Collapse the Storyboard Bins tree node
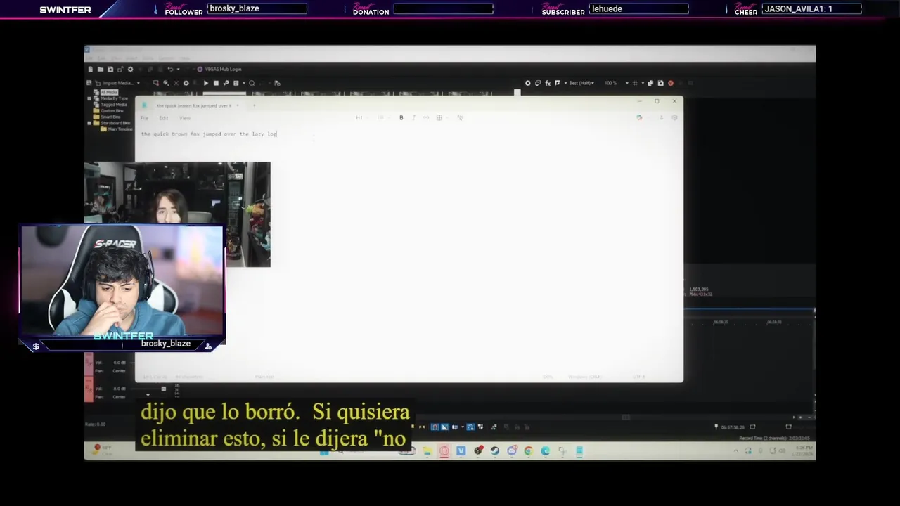900x506 pixels. coord(89,123)
